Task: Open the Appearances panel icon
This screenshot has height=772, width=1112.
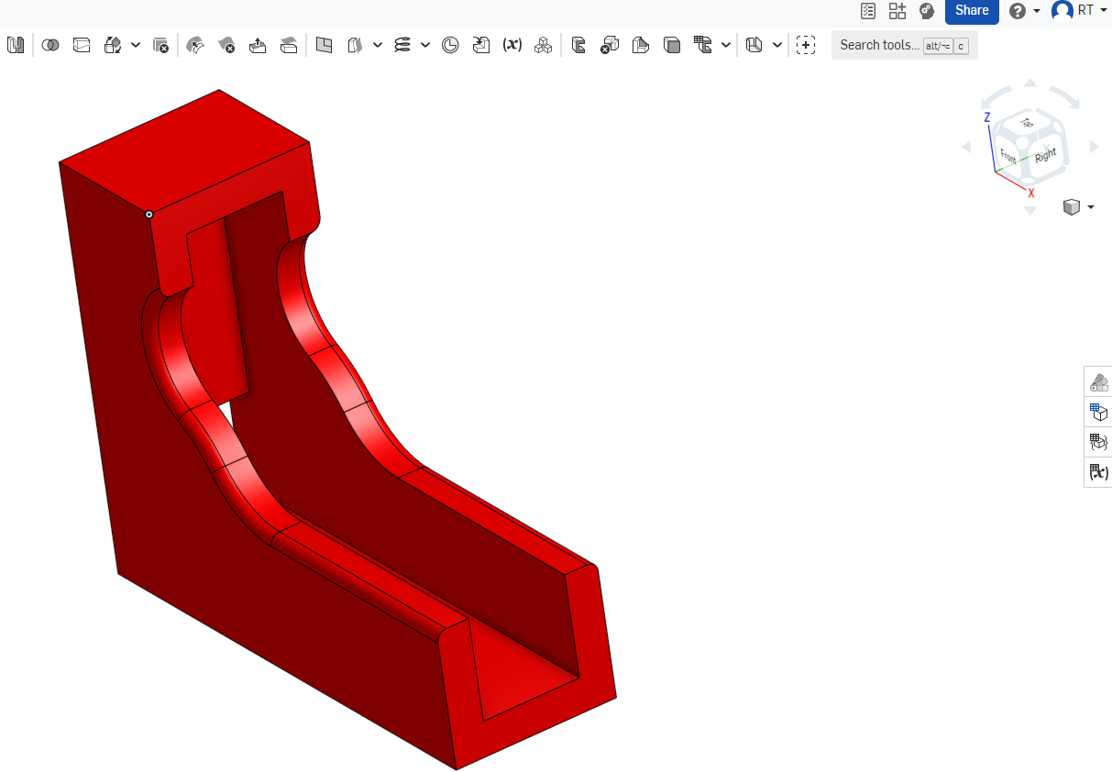Action: coord(1097,381)
